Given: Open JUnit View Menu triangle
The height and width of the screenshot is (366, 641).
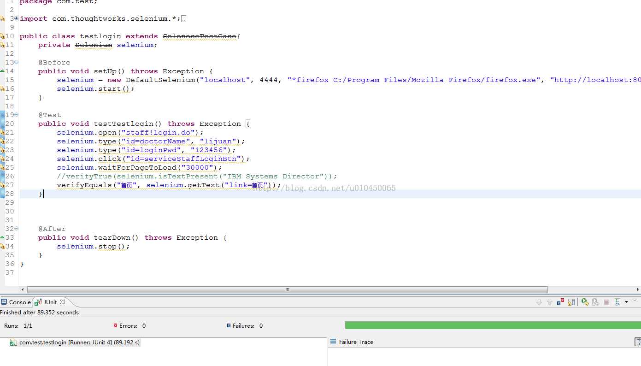Looking at the screenshot, I should tap(634, 300).
